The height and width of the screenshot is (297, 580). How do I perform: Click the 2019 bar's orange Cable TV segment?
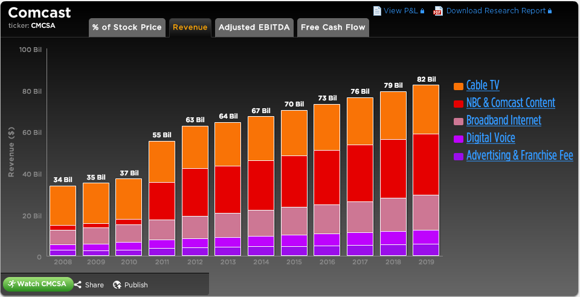[x=427, y=109]
